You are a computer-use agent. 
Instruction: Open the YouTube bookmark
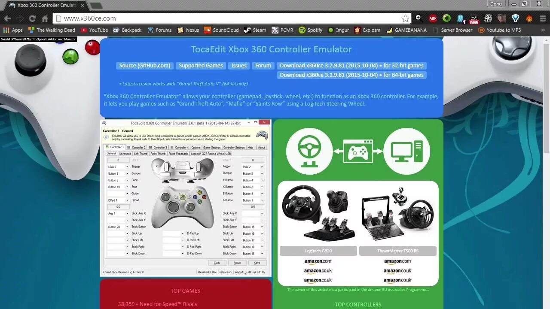[95, 30]
